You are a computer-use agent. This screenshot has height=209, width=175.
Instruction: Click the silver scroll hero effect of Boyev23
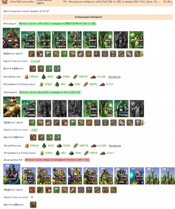122,123
